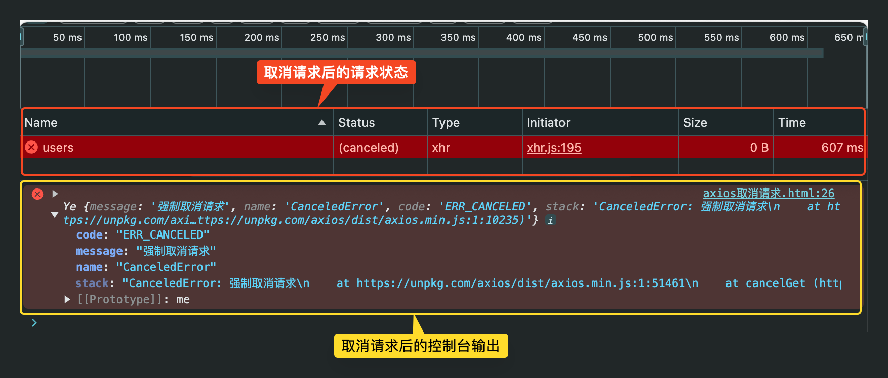This screenshot has height=378, width=888.
Task: Click the console prompt chevron
Action: 34,323
